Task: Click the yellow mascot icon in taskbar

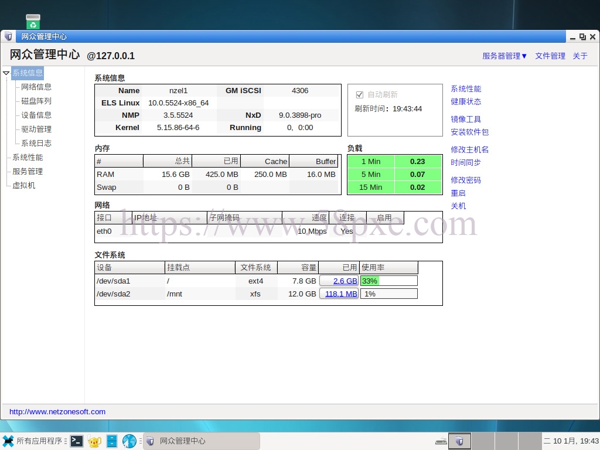Action: click(x=94, y=441)
